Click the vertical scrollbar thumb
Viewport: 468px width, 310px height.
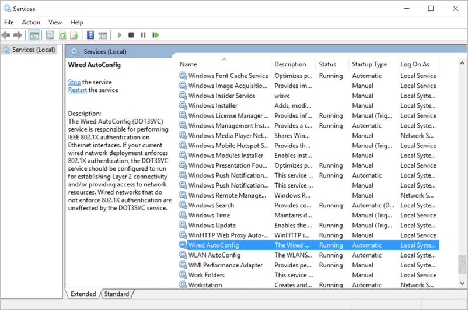coord(462,265)
